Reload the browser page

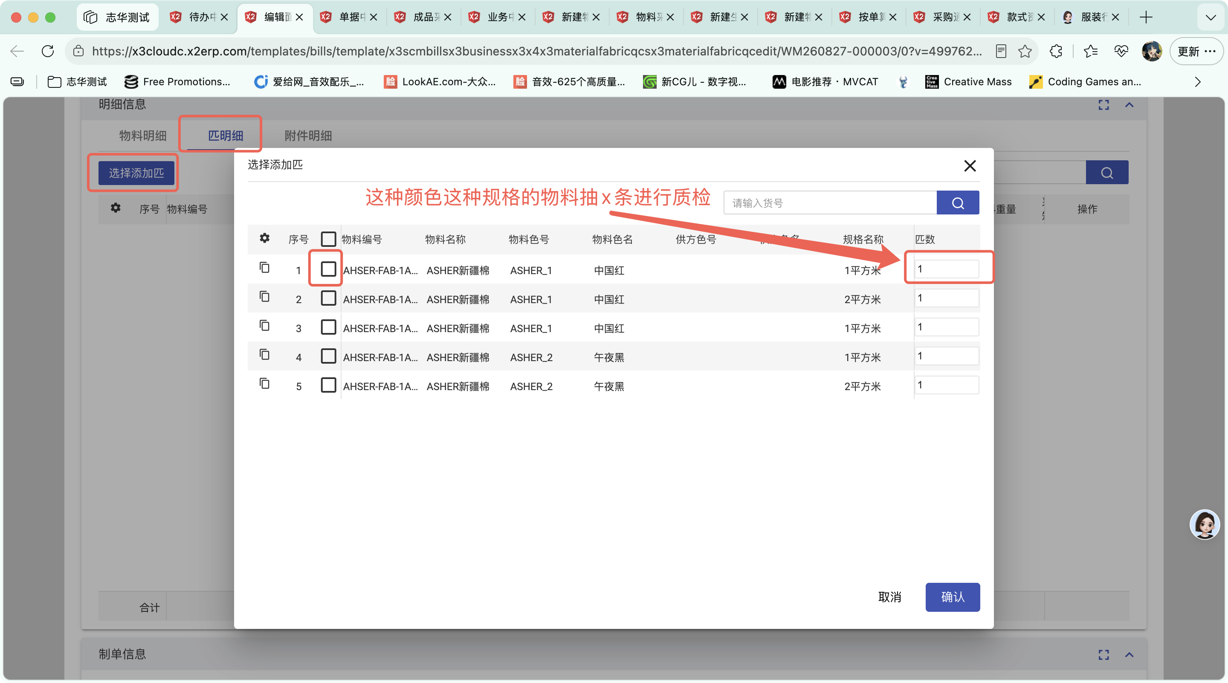[48, 51]
